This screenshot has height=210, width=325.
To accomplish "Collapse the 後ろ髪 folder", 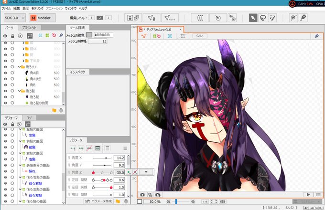I will pos(19,91).
